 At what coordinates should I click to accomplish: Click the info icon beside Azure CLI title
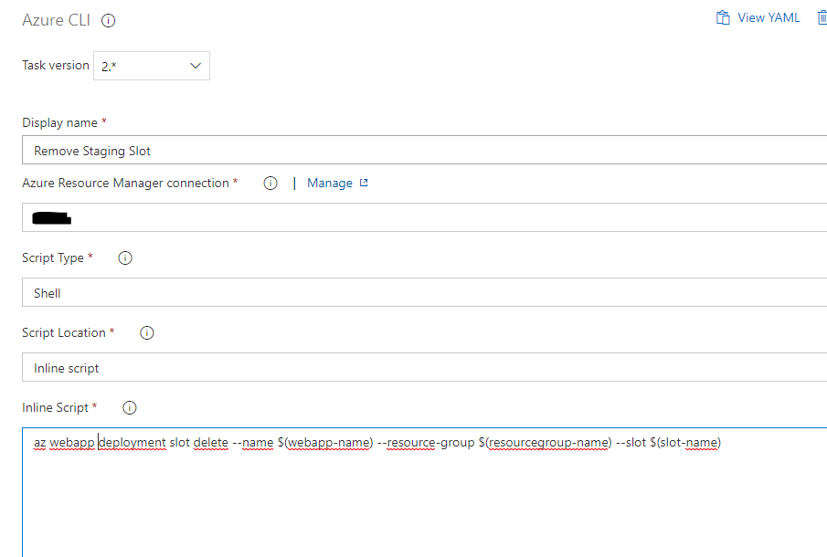108,20
